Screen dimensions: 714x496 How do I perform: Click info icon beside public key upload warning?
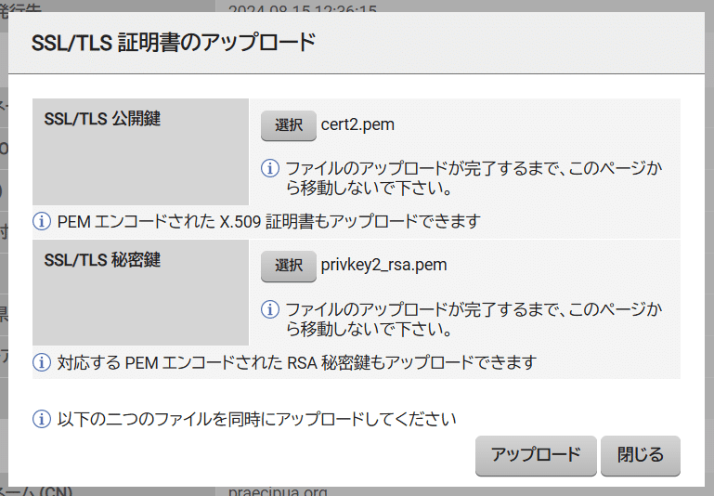(270, 168)
